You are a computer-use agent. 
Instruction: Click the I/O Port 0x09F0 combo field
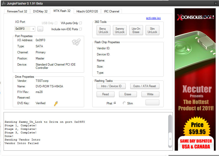pos(25,29)
